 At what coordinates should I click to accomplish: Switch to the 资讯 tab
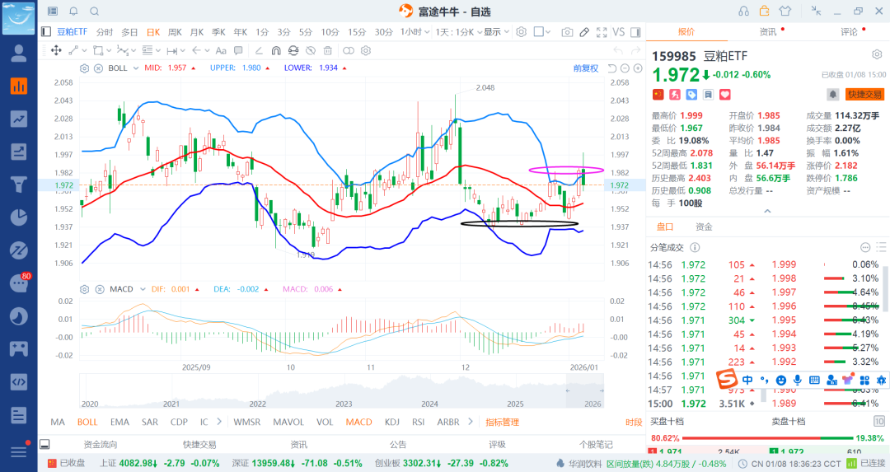[x=768, y=32]
